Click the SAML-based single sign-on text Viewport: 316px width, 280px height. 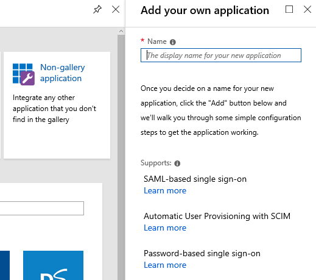(x=195, y=179)
